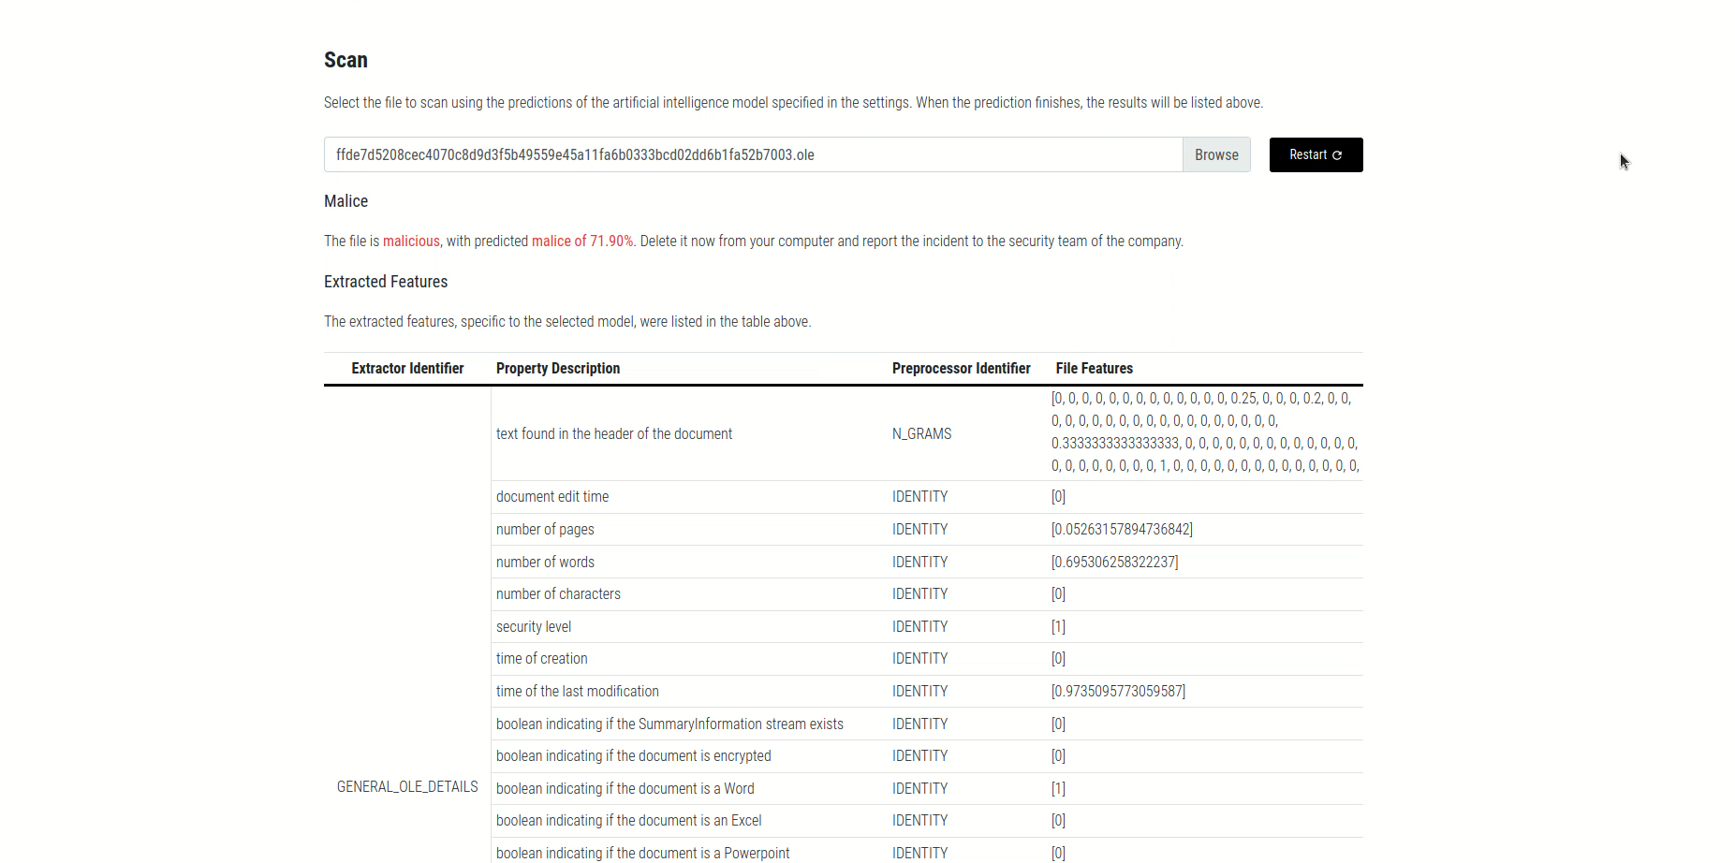
Task: Click the red word 'malicious'
Action: pos(411,241)
